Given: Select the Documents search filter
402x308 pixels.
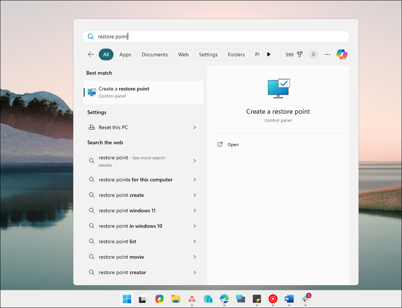Looking at the screenshot, I should (x=154, y=54).
